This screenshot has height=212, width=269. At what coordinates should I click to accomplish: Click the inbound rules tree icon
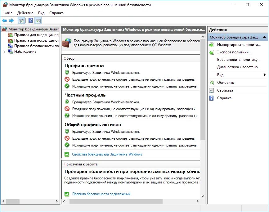click(10, 35)
